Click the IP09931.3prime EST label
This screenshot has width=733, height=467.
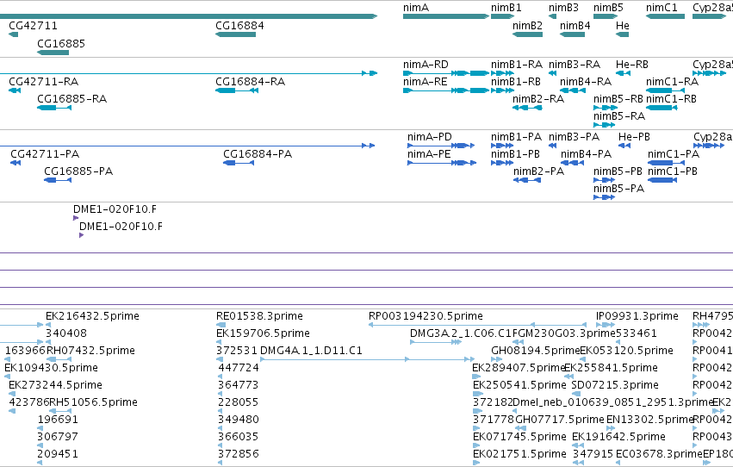[x=637, y=316]
